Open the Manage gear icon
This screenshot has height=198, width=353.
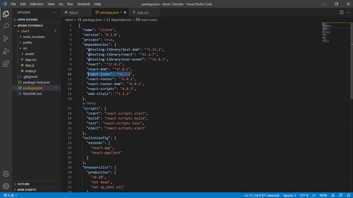(6, 186)
